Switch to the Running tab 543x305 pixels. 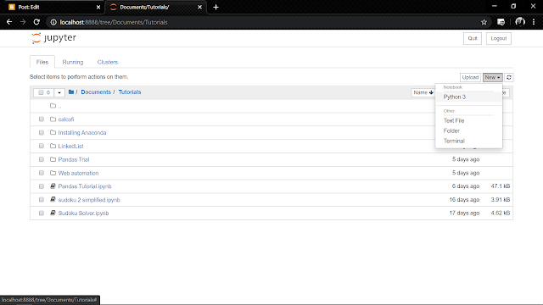(73, 62)
